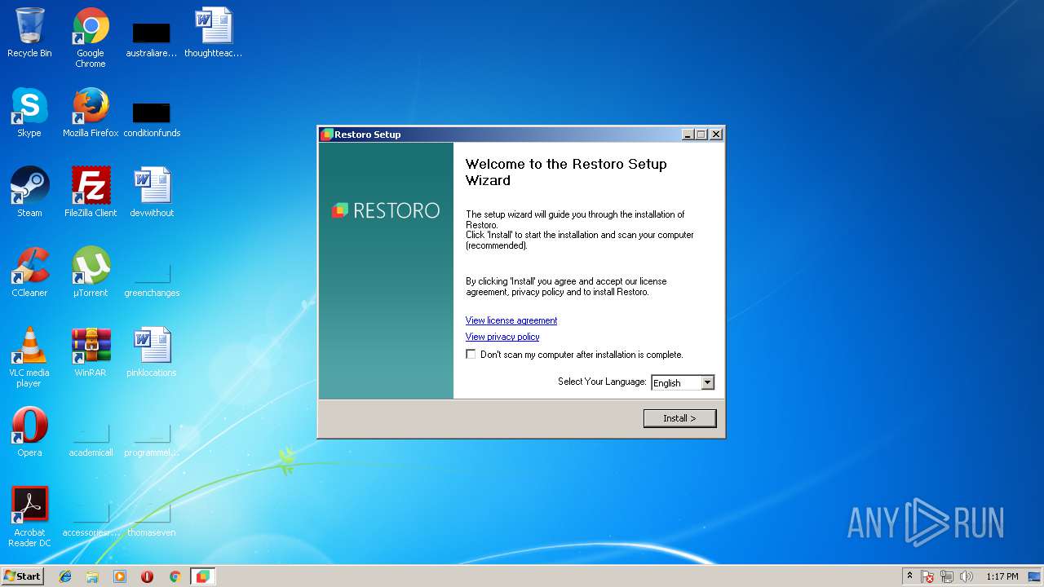Launch the Mozilla Firefox shortcut
Viewport: 1044px width, 587px height.
(x=91, y=113)
